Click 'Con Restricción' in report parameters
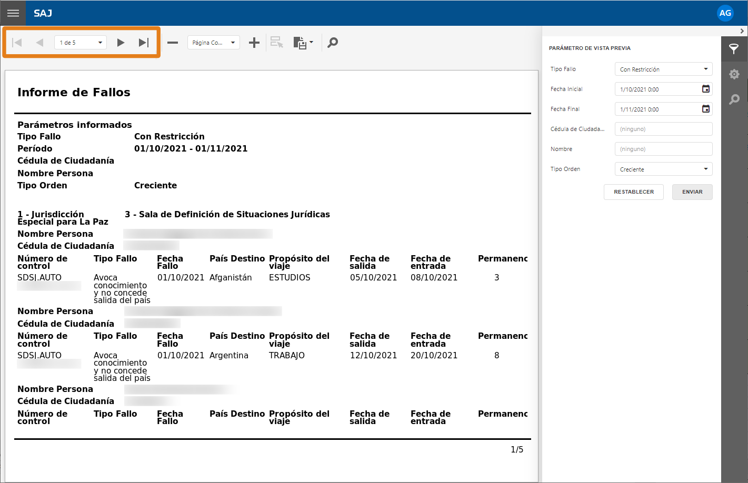Viewport: 748px width, 483px height. point(169,136)
